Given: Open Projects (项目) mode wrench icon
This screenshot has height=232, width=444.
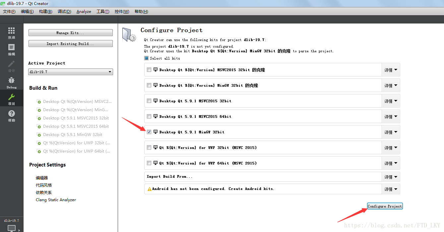Looking at the screenshot, I should pos(12,97).
